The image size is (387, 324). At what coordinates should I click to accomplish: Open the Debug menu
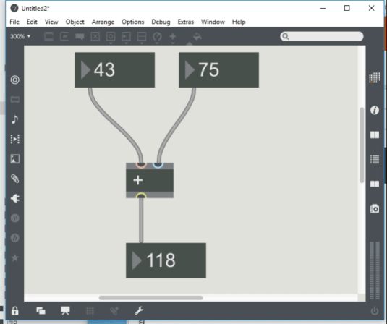[161, 22]
